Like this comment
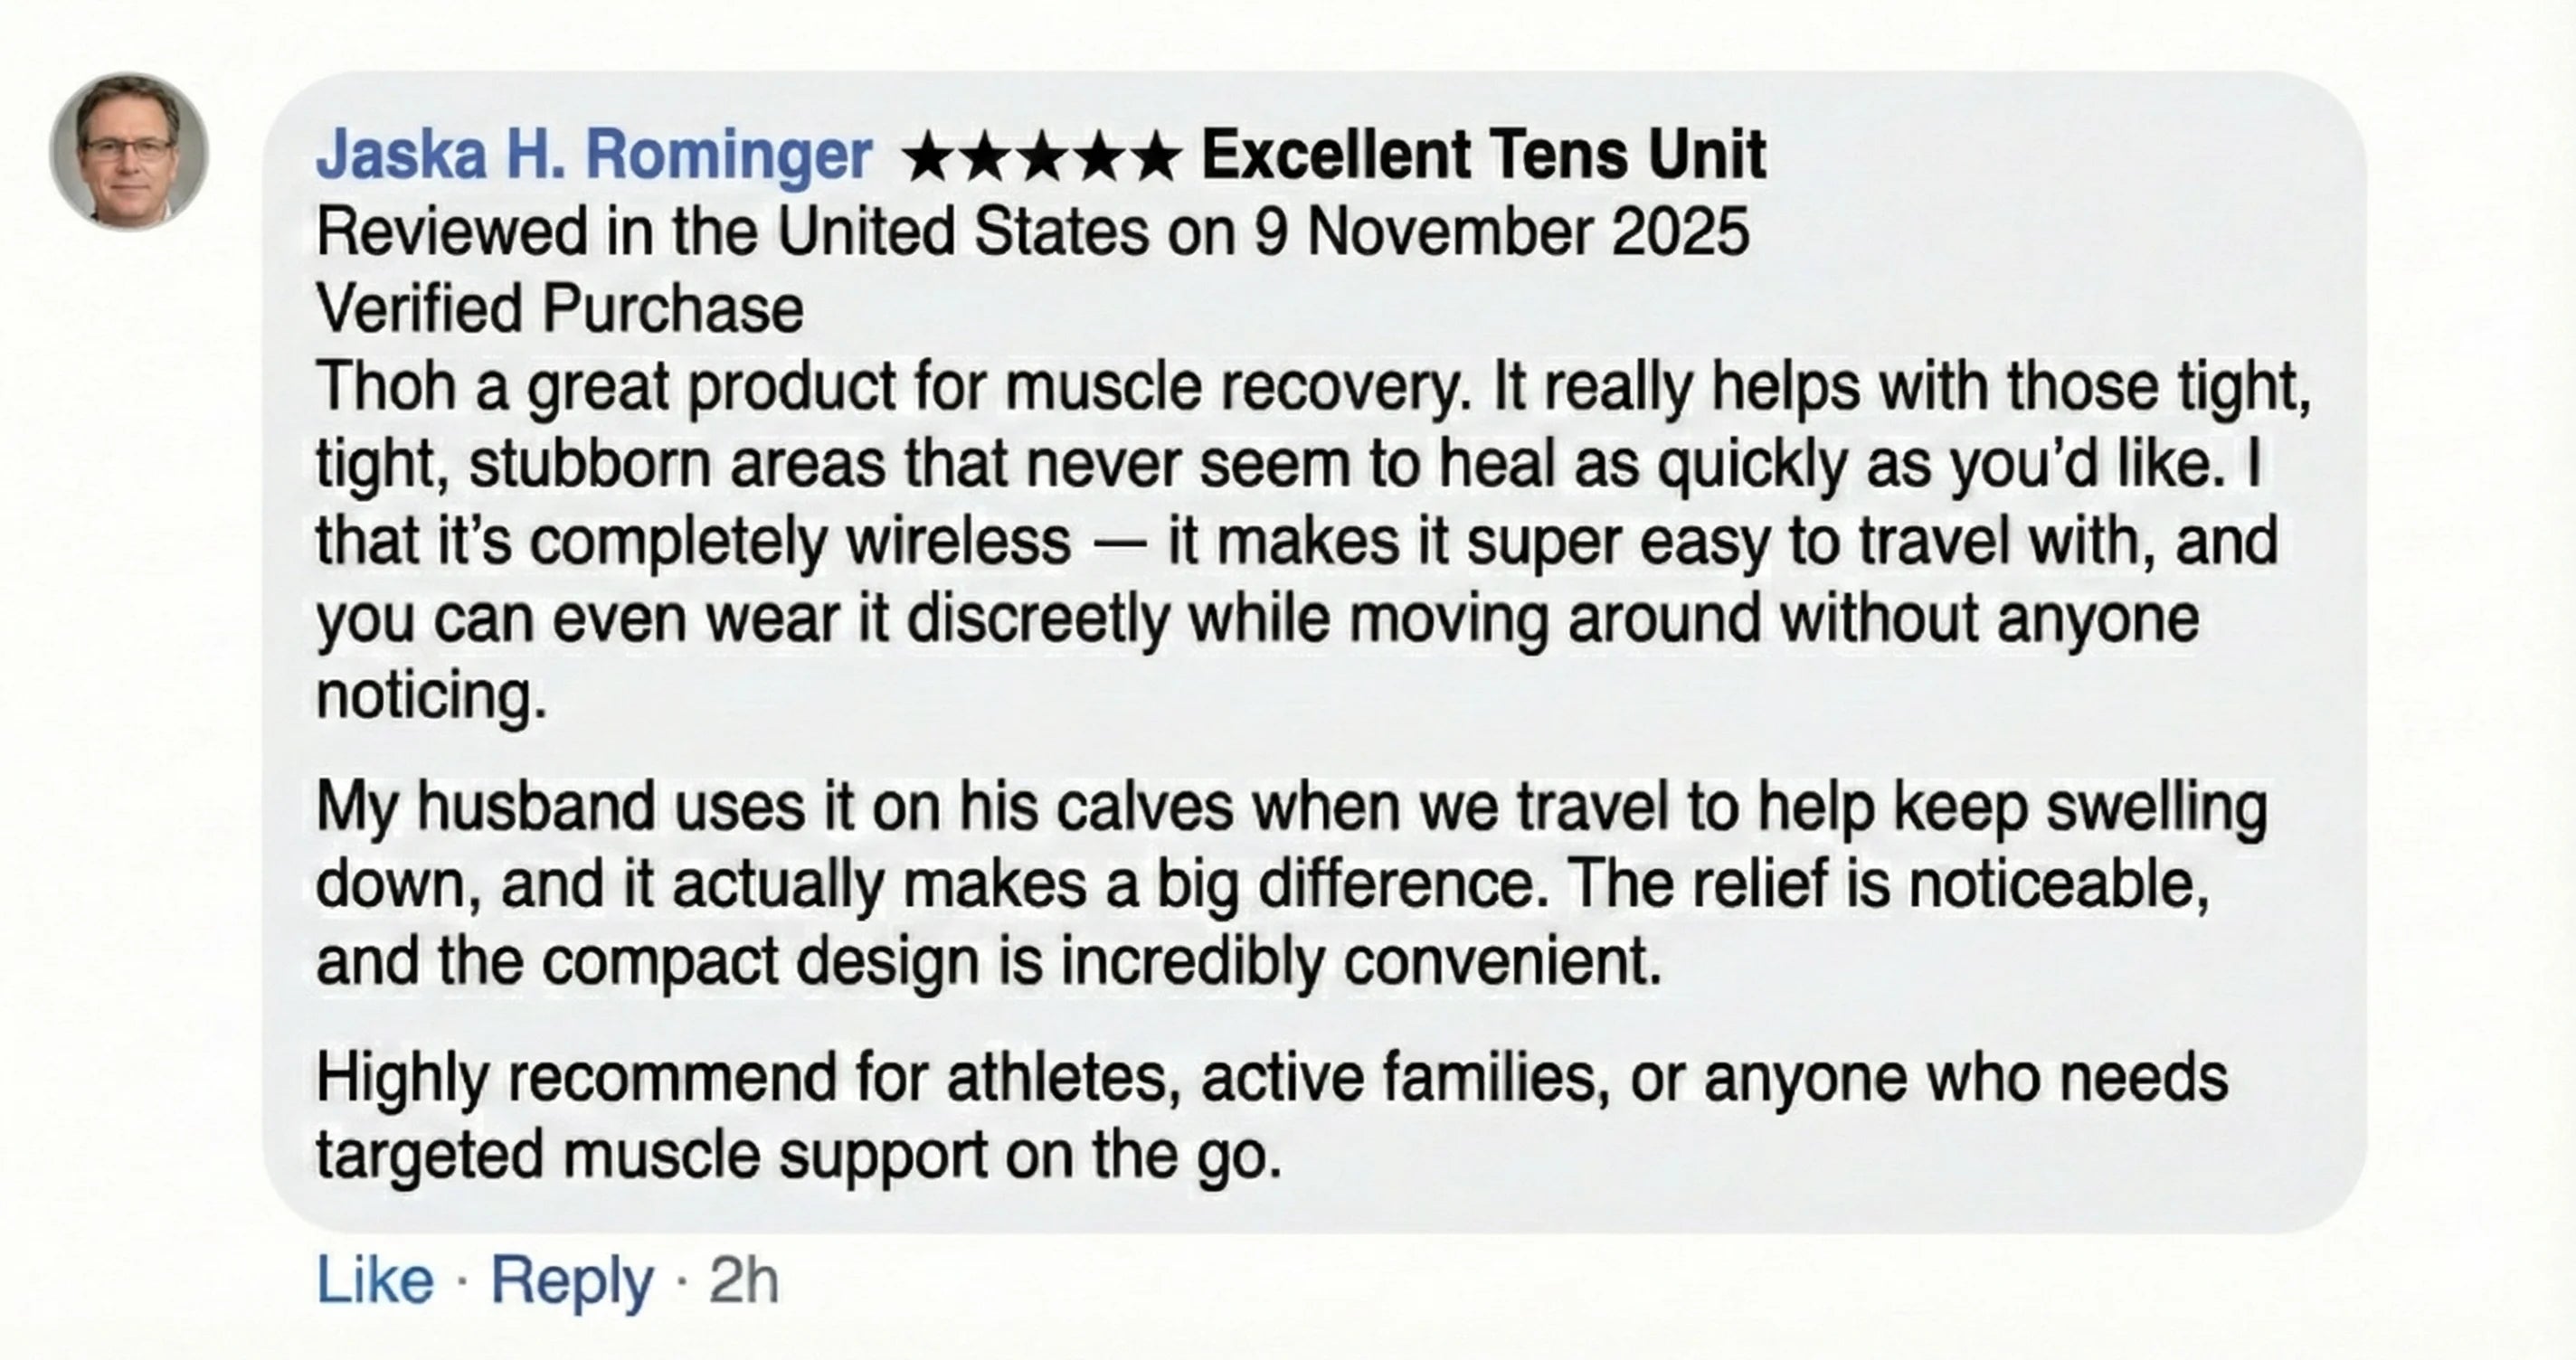The image size is (2576, 1360). (375, 1280)
